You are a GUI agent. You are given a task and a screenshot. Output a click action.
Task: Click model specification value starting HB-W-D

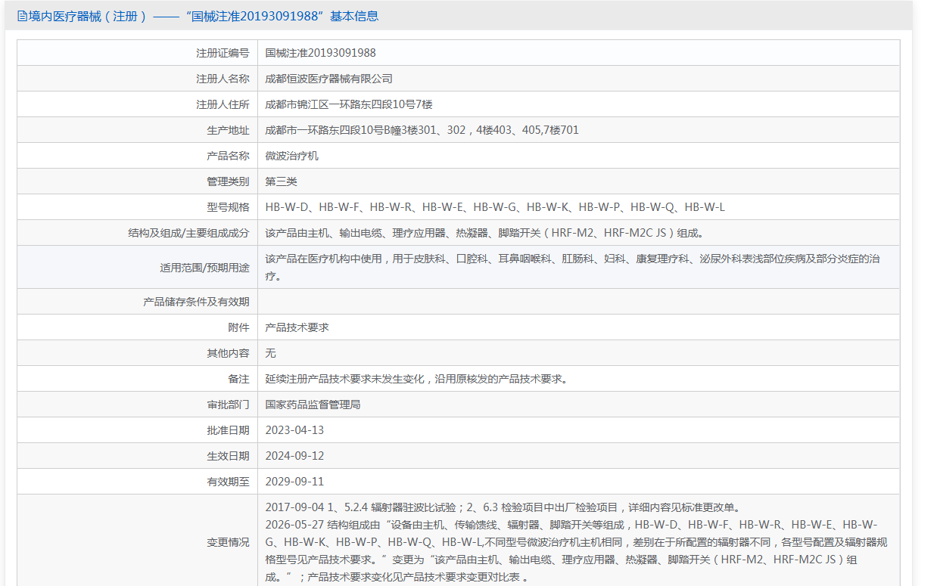(495, 207)
